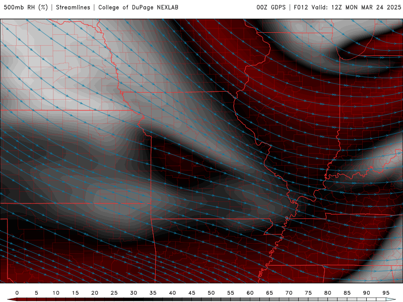The width and height of the screenshot is (403, 302).
Task: Select the "10" color scale label
Action: 56,293
